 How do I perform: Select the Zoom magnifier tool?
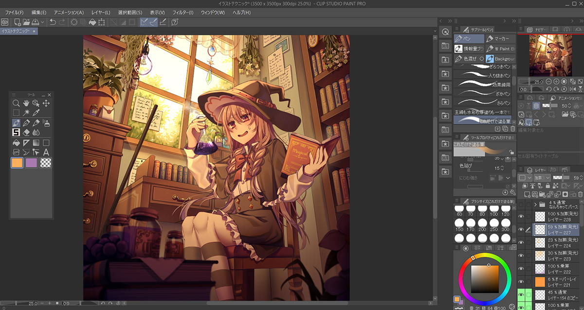[16, 103]
